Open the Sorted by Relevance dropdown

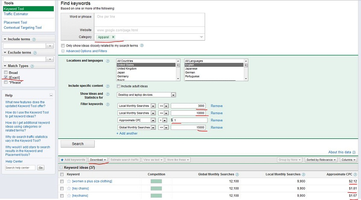coord(321,160)
